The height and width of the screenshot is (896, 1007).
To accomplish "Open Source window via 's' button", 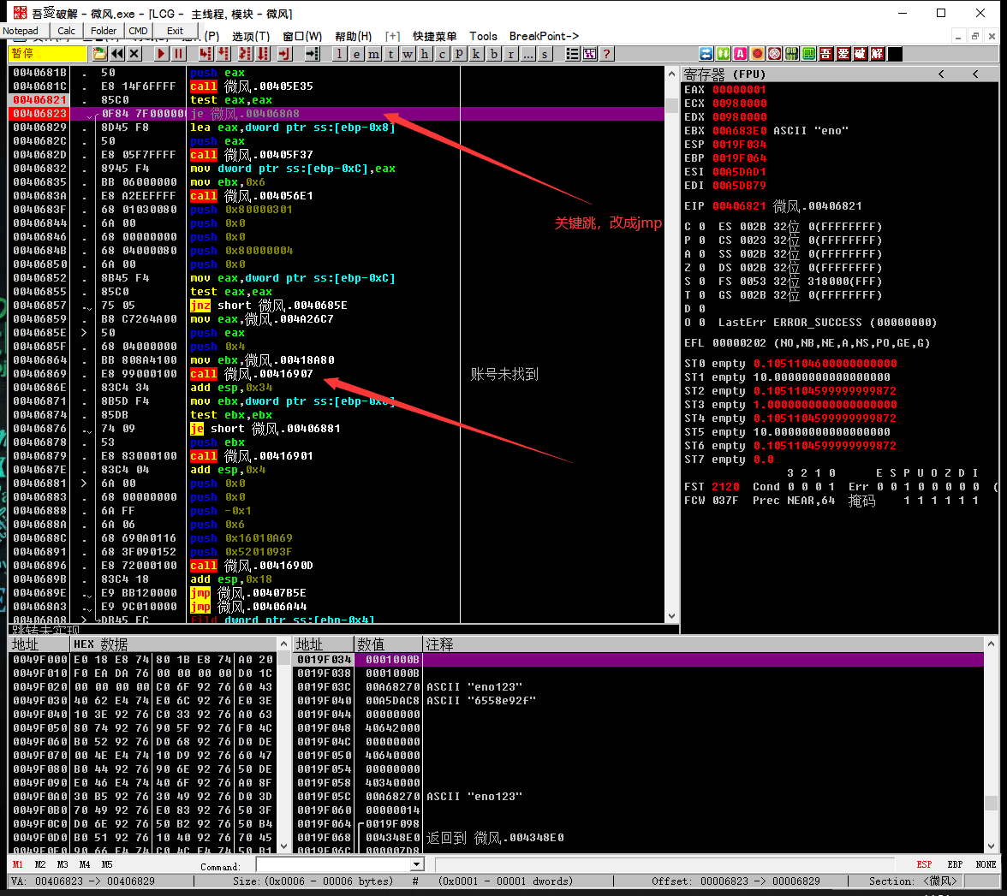I will tap(545, 54).
